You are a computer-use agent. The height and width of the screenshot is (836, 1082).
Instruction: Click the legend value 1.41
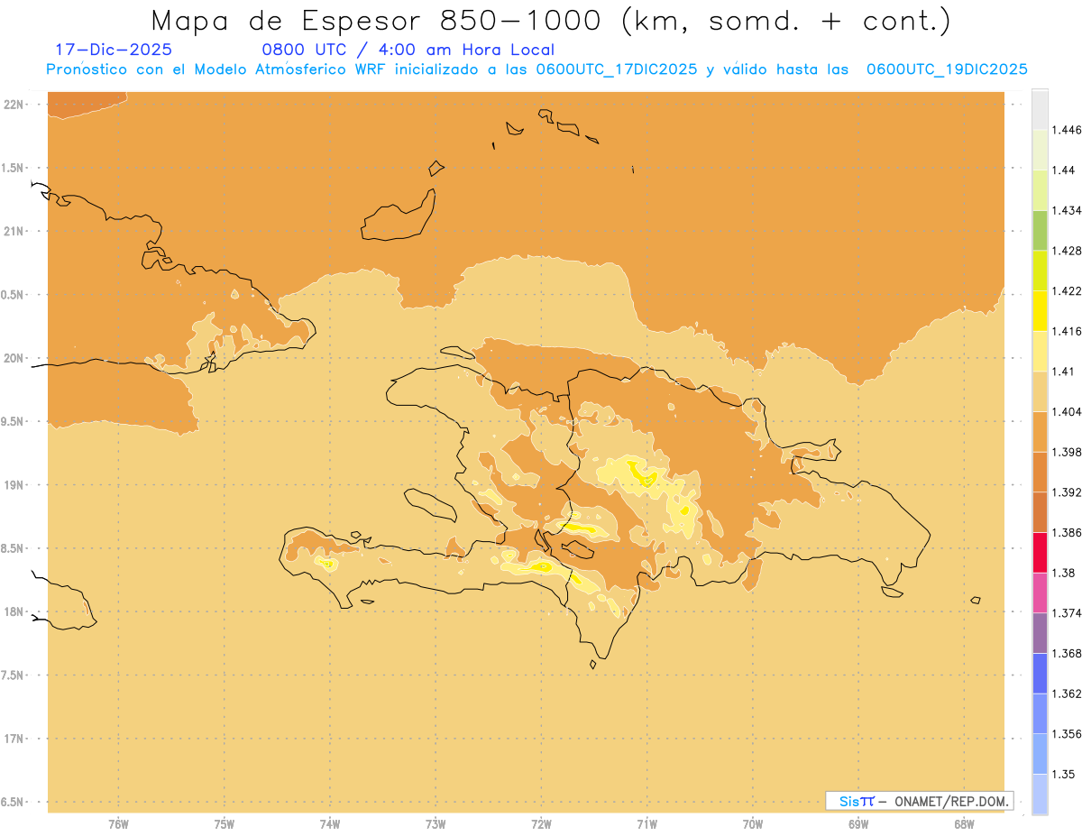[x=1062, y=372]
